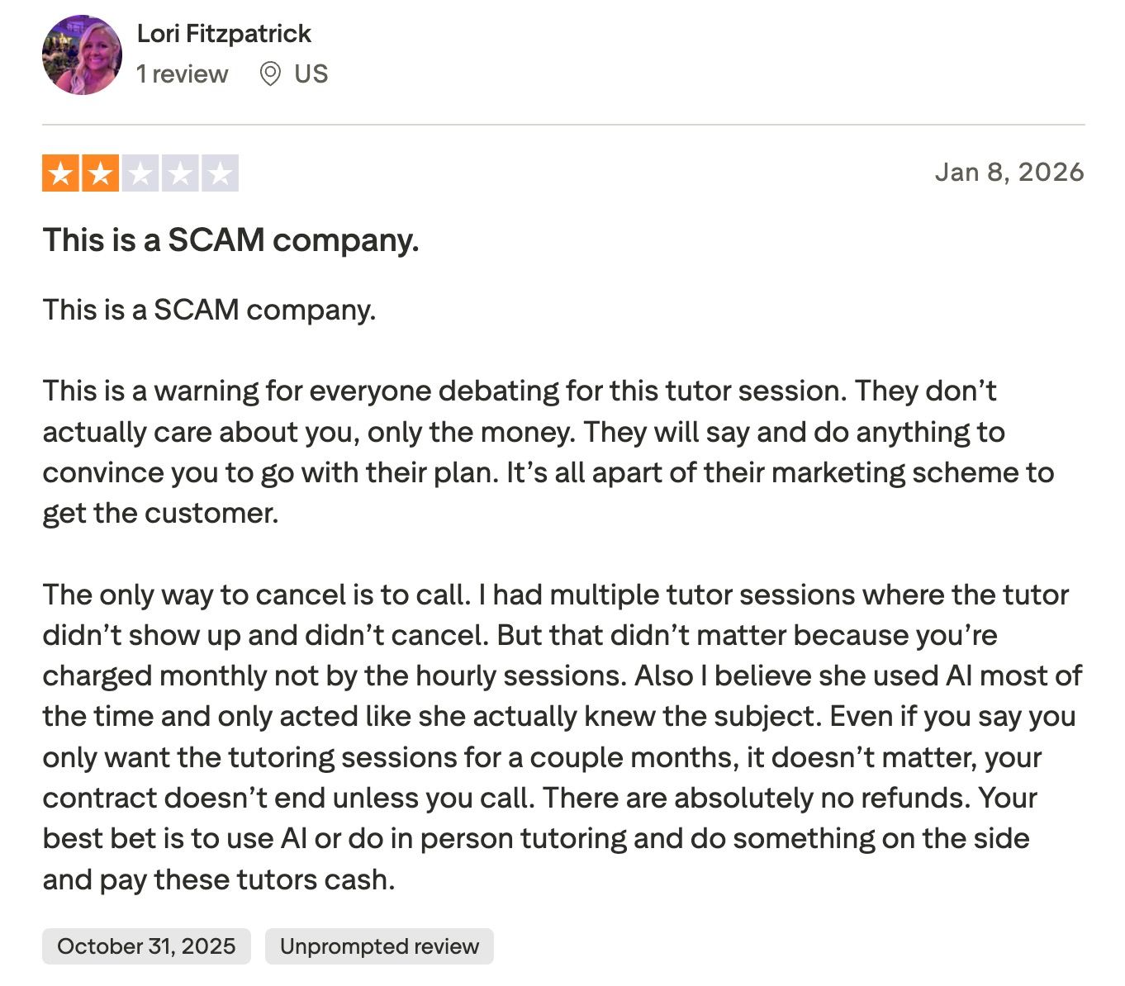Viewport: 1125px width, 986px height.
Task: Click the US location pin icon
Action: (273, 73)
